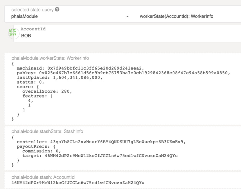Click the help icon beside selected state query
Screen dimensions: 241x189
(x=57, y=9)
